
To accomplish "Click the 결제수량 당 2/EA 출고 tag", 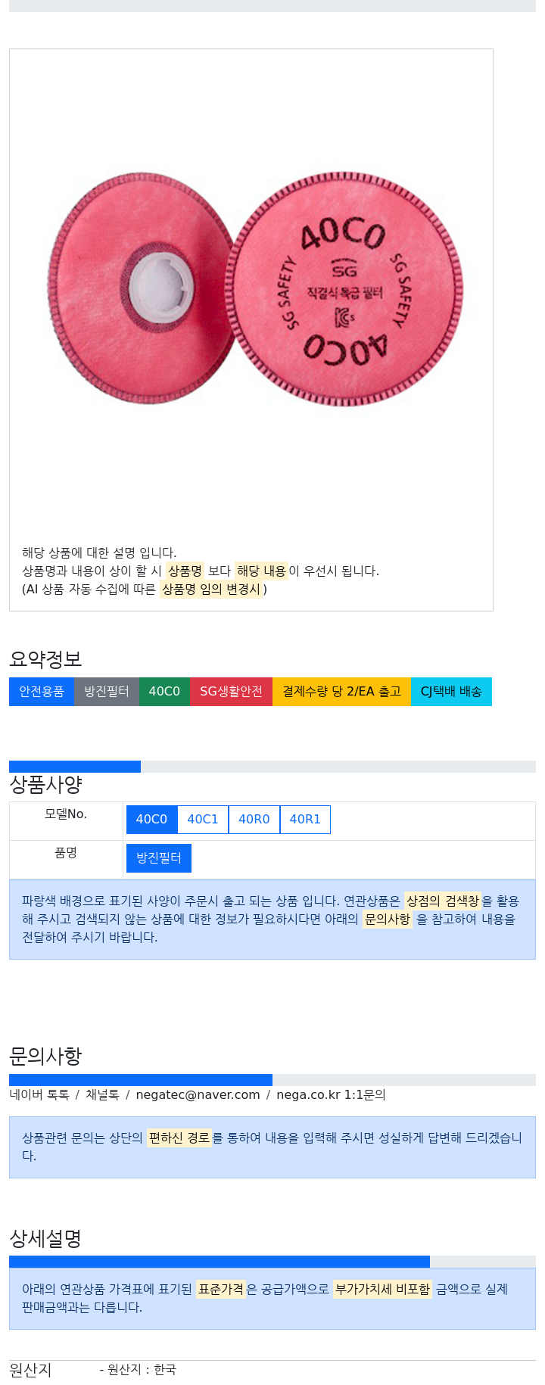I will [341, 692].
